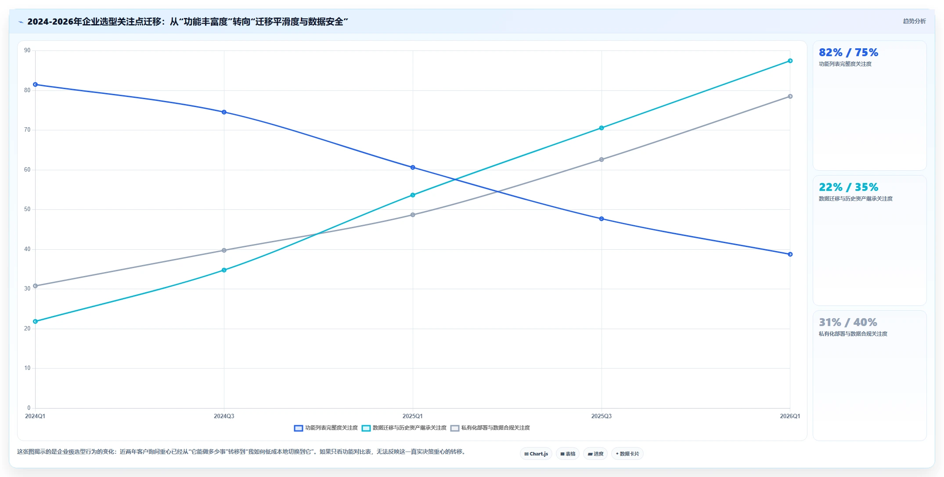The image size is (944, 477).
Task: Click the 趋势分析 label in header
Action: click(x=914, y=21)
